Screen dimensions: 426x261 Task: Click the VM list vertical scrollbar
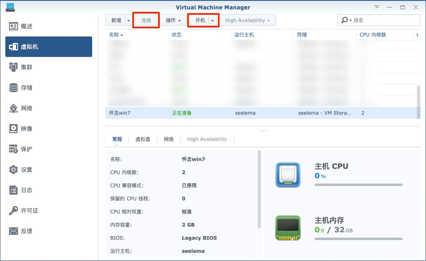pos(419,102)
